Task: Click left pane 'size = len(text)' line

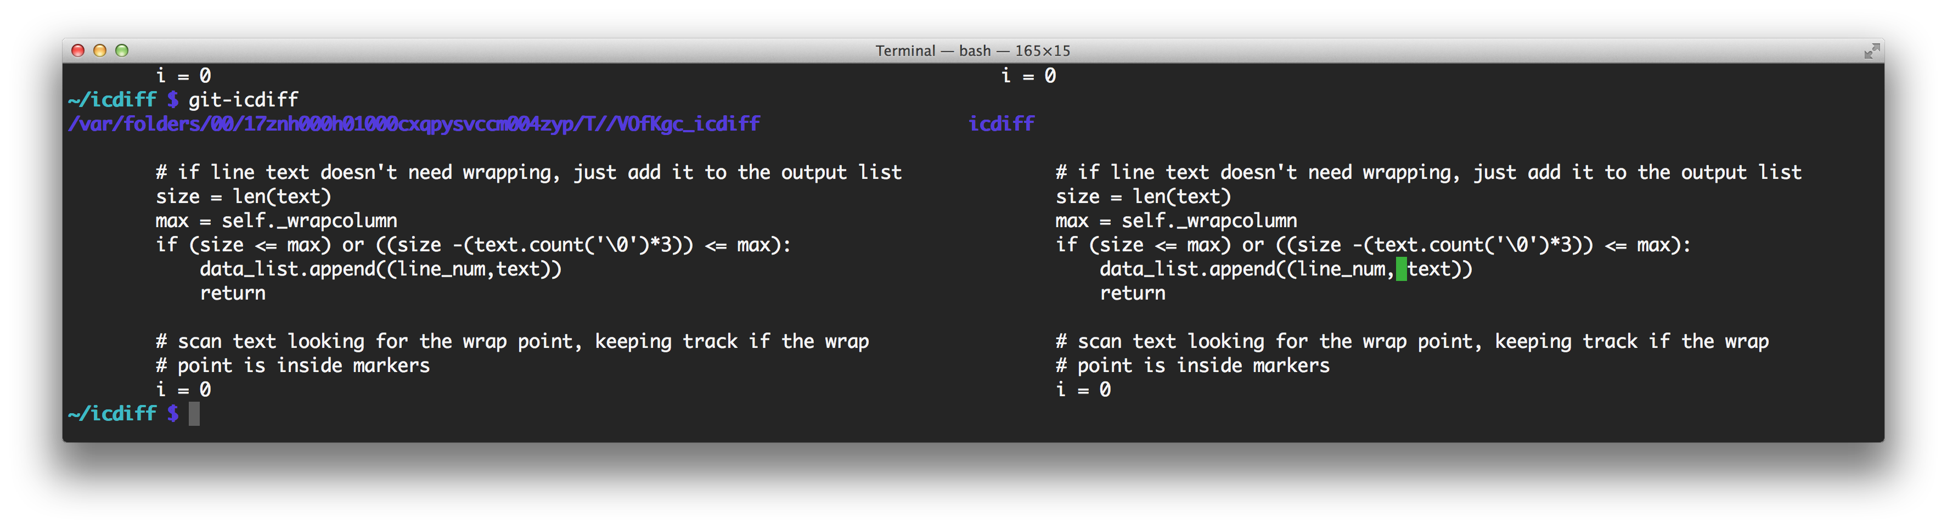Action: click(244, 196)
